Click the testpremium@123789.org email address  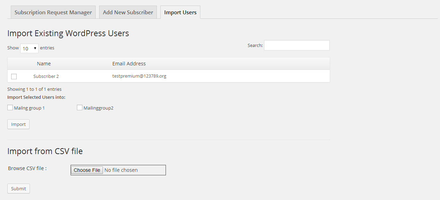point(139,76)
